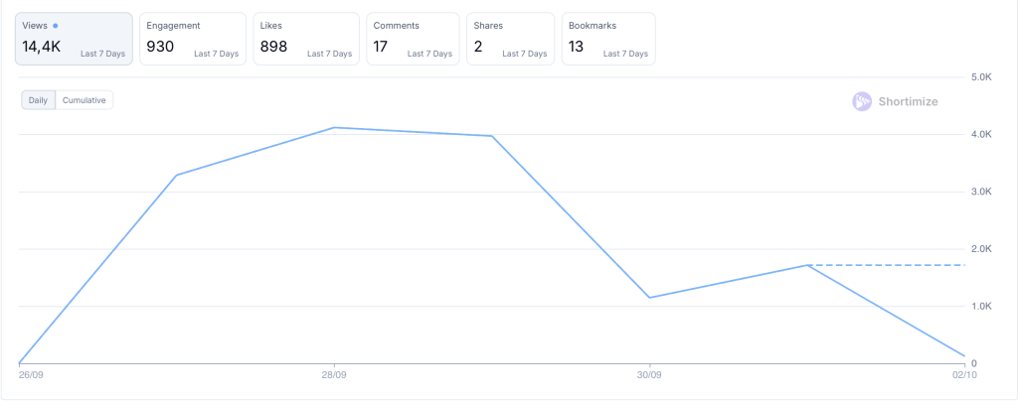Click the dashed projection line
1018x401 pixels.
[x=890, y=265]
